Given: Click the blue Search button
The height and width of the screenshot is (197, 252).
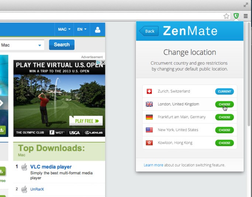Looking at the screenshot, I should click(x=62, y=45).
